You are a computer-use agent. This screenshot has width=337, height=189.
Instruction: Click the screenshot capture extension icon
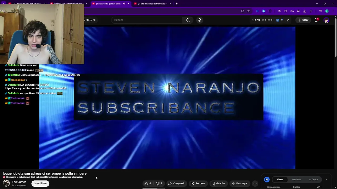click(x=311, y=11)
